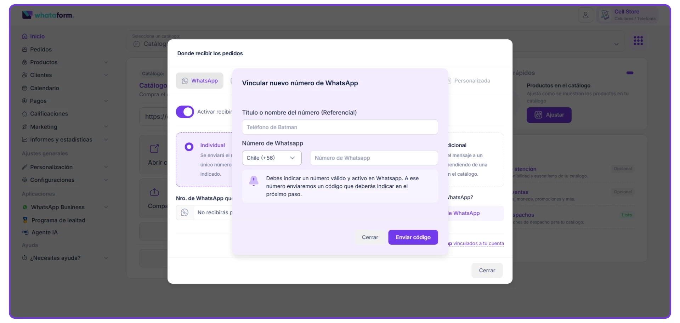Focus the Teléfono de Batman title field
This screenshot has width=680, height=323.
pos(340,127)
